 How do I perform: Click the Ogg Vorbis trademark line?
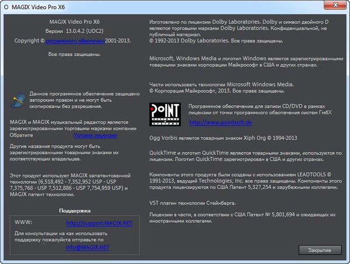coord(223,138)
